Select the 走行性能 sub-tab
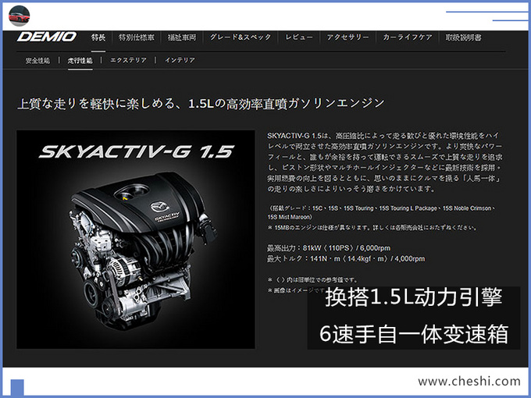531x398 pixels. point(80,61)
